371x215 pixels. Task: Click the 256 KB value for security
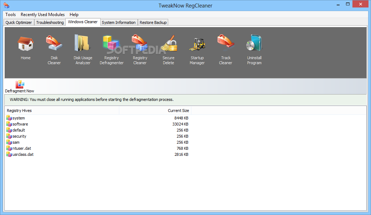point(182,136)
